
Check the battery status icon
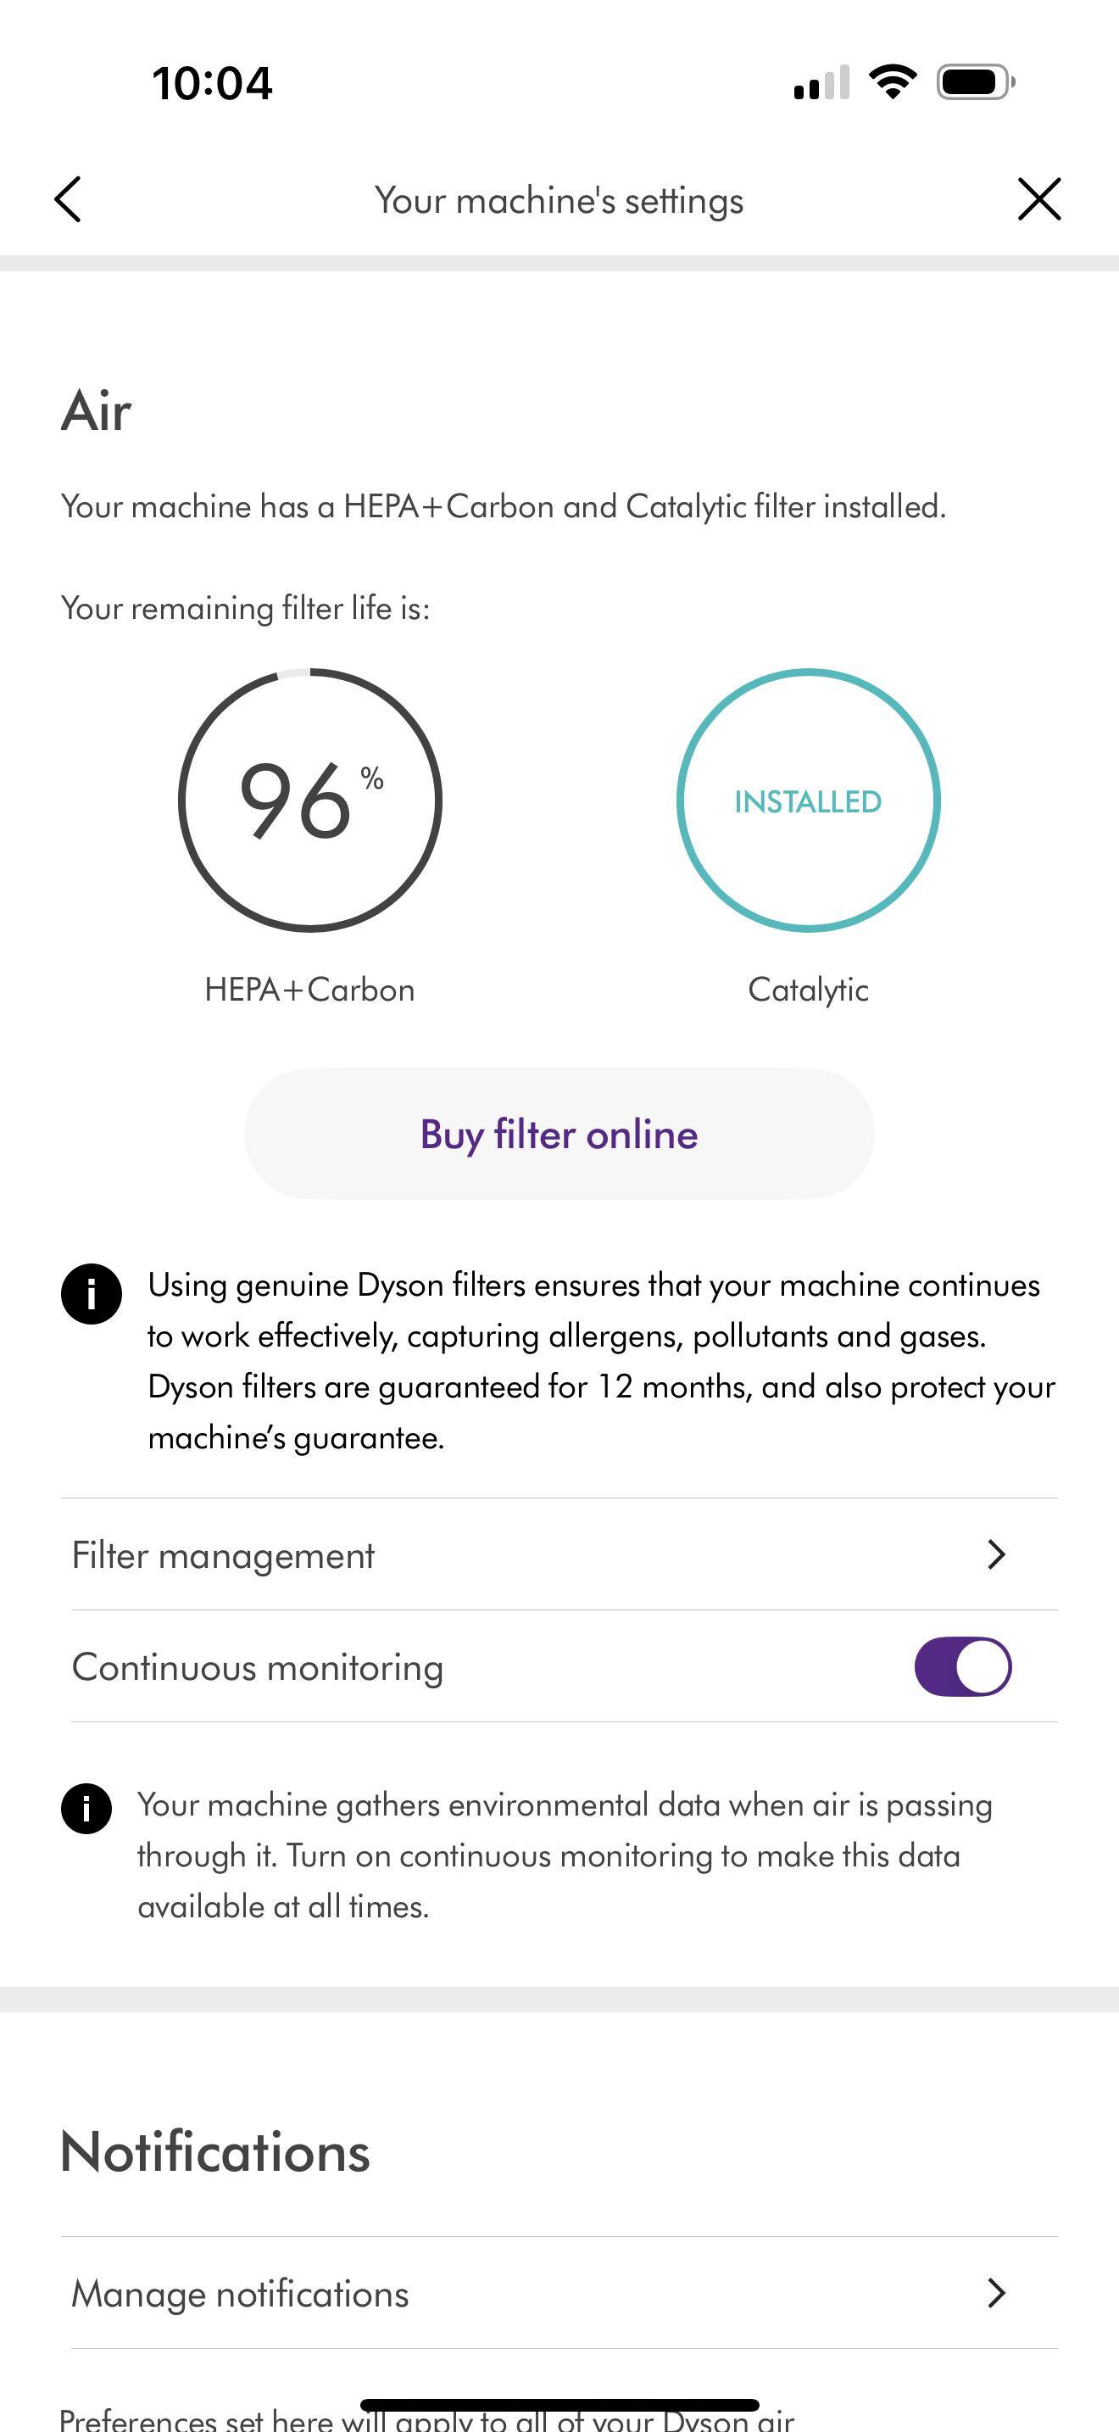[x=976, y=82]
